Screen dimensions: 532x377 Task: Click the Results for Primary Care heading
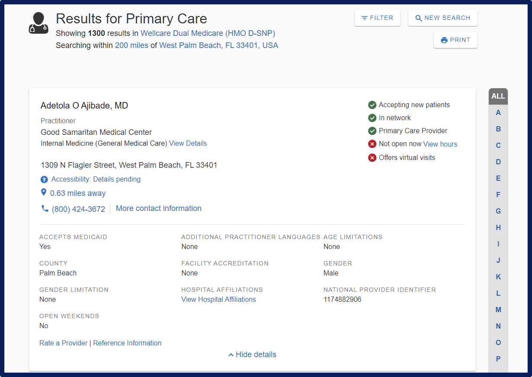coord(131,19)
